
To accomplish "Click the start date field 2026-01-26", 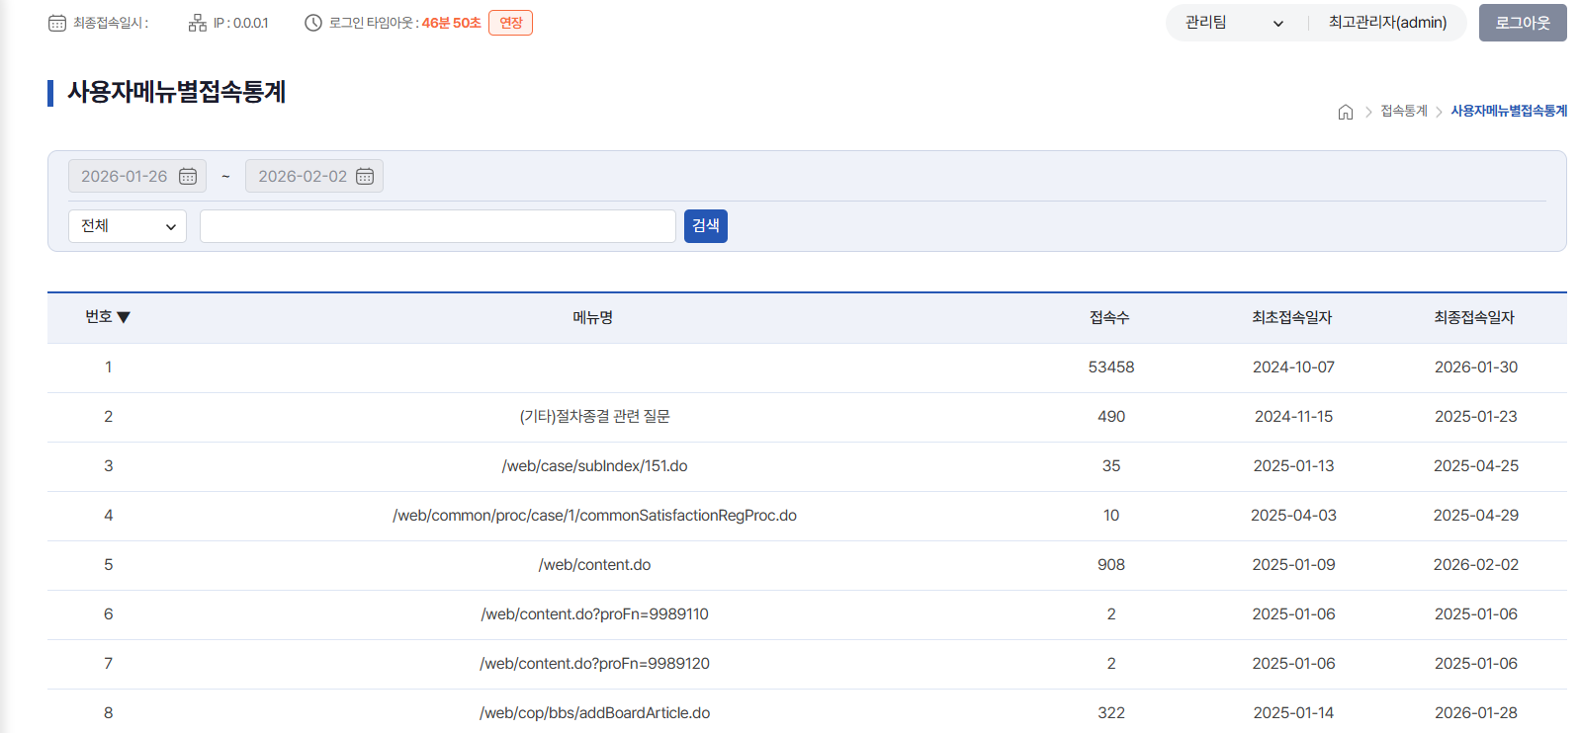I will [x=125, y=176].
